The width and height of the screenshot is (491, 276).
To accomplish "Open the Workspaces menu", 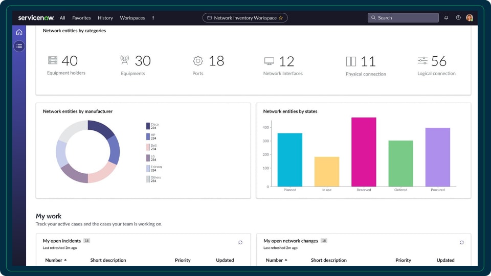I will coord(132,18).
